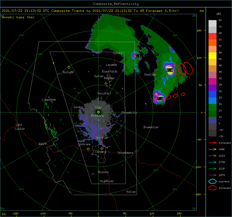Click the yellow radar-site diamond between Olds and Didsbury
Viewport: 232px width, 217px height.
(98, 112)
